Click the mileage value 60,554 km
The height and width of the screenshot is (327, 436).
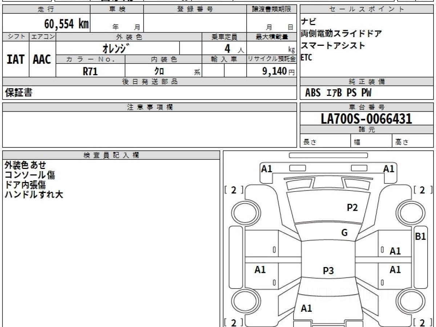click(66, 24)
